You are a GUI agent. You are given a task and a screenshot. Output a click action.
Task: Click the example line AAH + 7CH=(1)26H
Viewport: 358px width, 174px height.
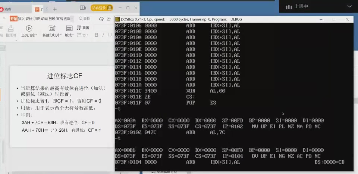61,130
